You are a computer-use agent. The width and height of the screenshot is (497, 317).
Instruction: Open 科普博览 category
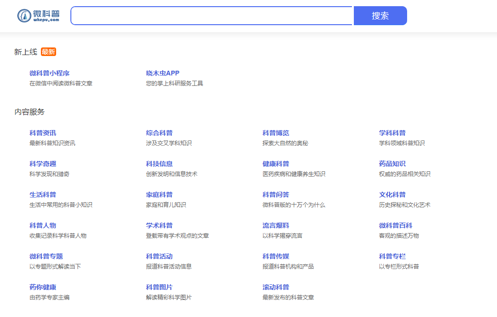click(x=276, y=133)
